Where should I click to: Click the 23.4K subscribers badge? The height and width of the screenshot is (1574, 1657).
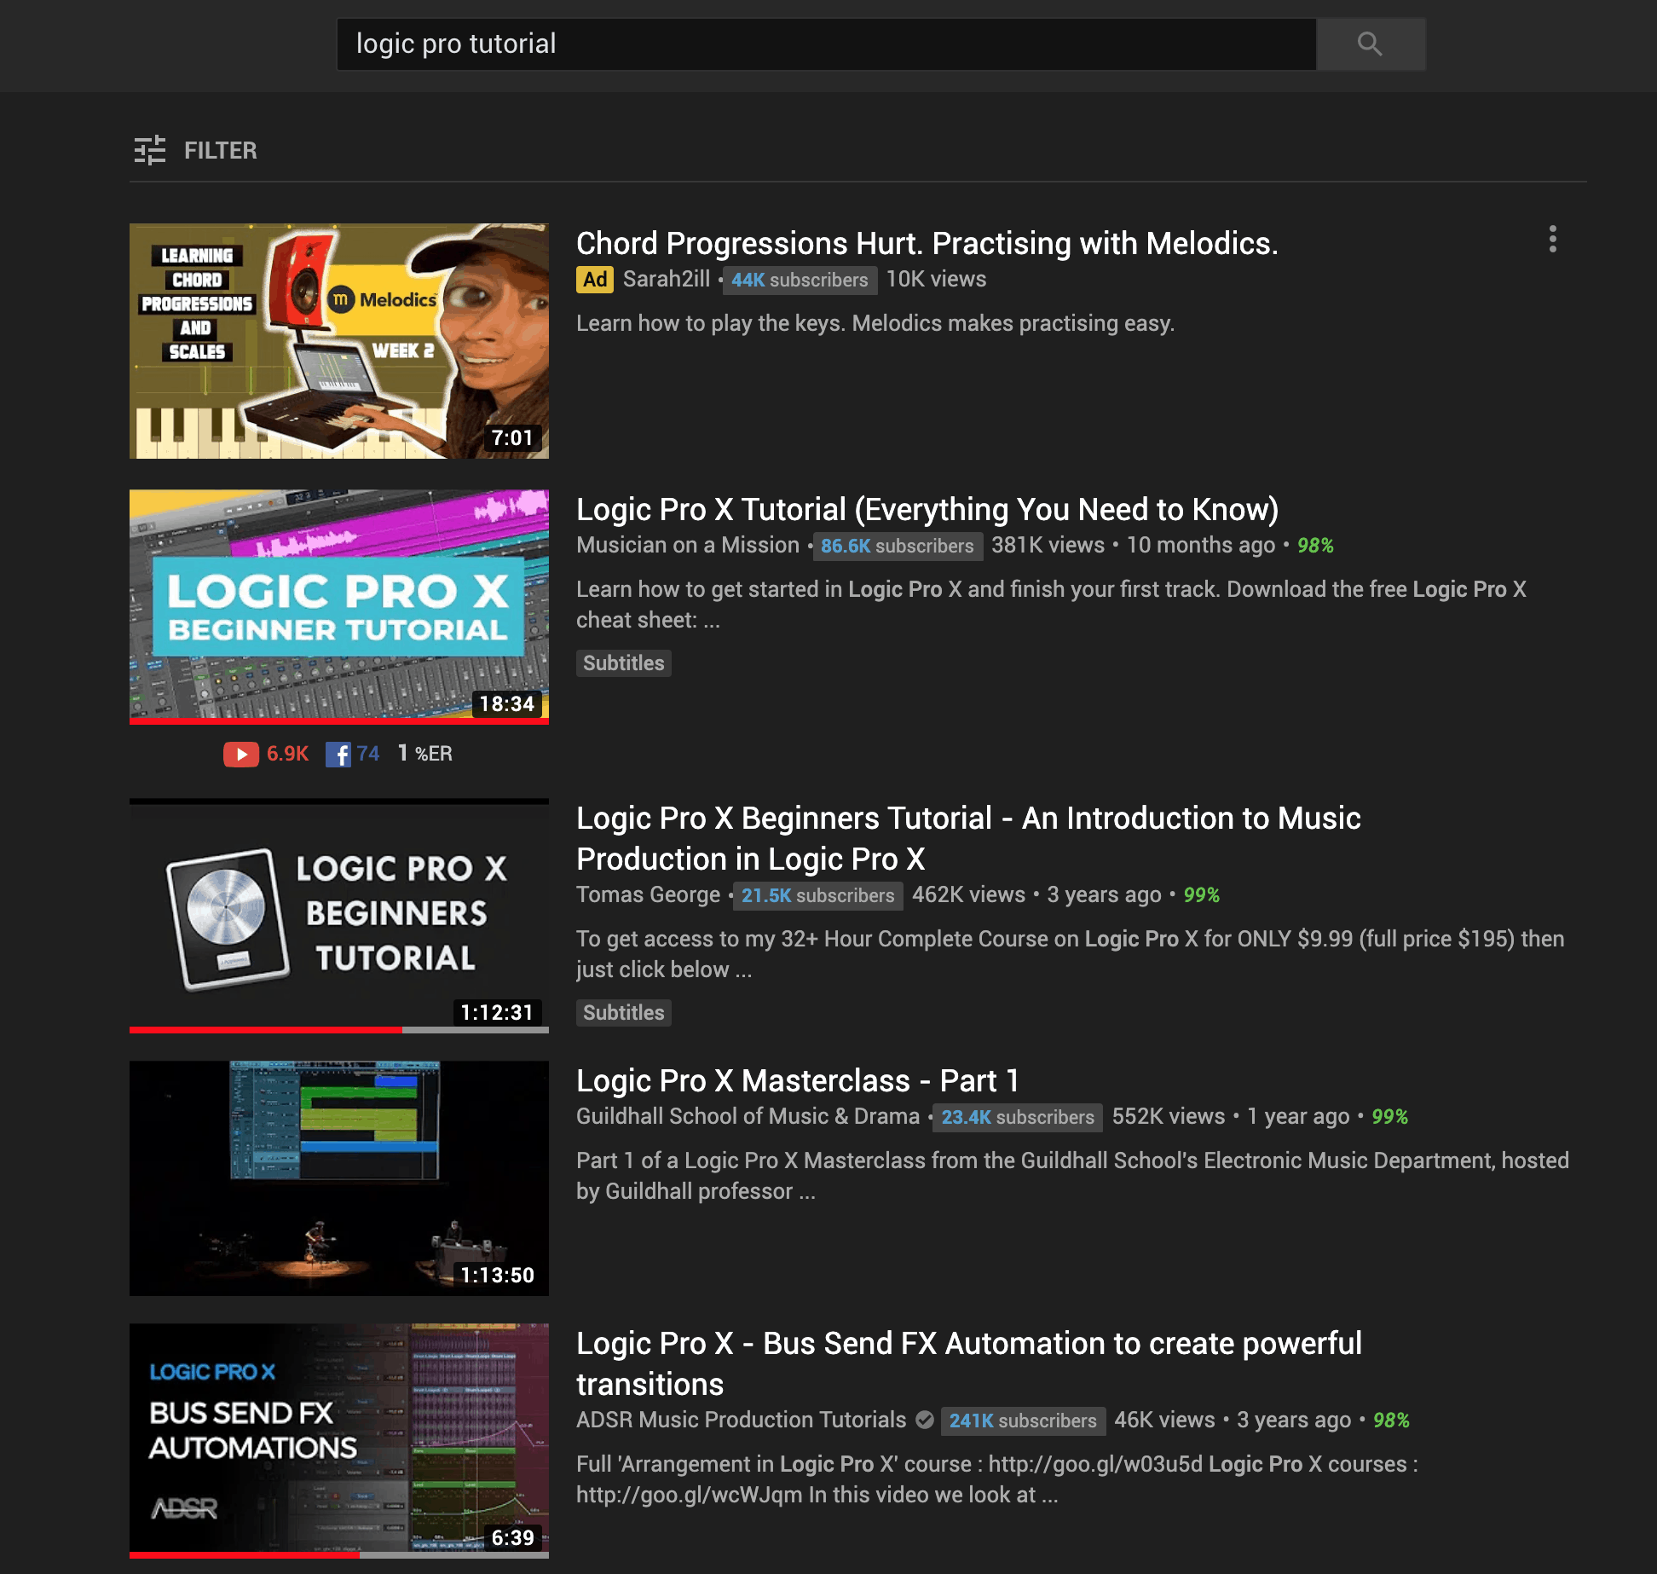(1018, 1117)
